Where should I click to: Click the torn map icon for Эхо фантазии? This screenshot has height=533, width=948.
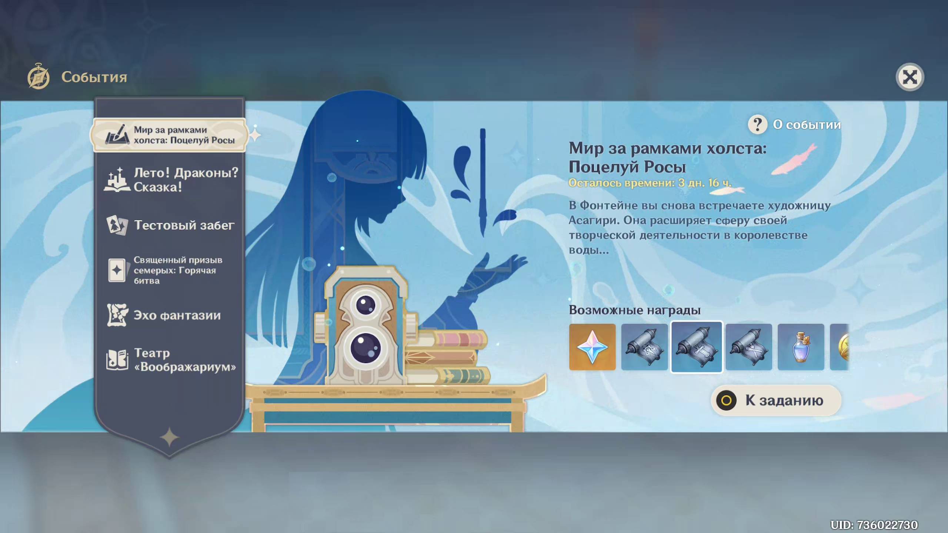pyautogui.click(x=117, y=315)
